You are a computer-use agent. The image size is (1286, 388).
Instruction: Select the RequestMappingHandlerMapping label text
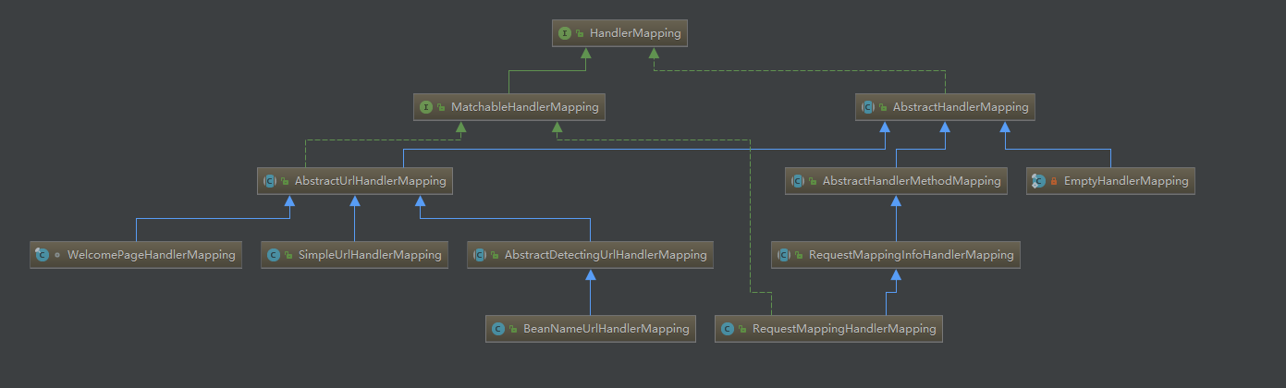844,329
